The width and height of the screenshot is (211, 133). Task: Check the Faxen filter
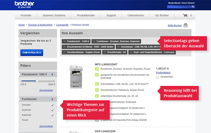click(x=52, y=120)
